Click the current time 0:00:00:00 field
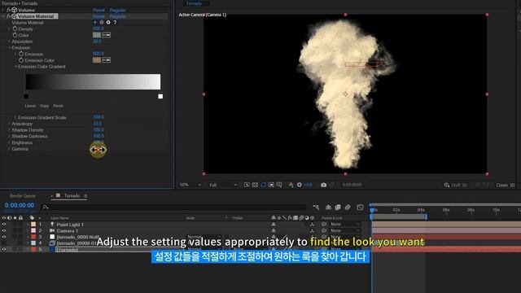 click(x=20, y=205)
